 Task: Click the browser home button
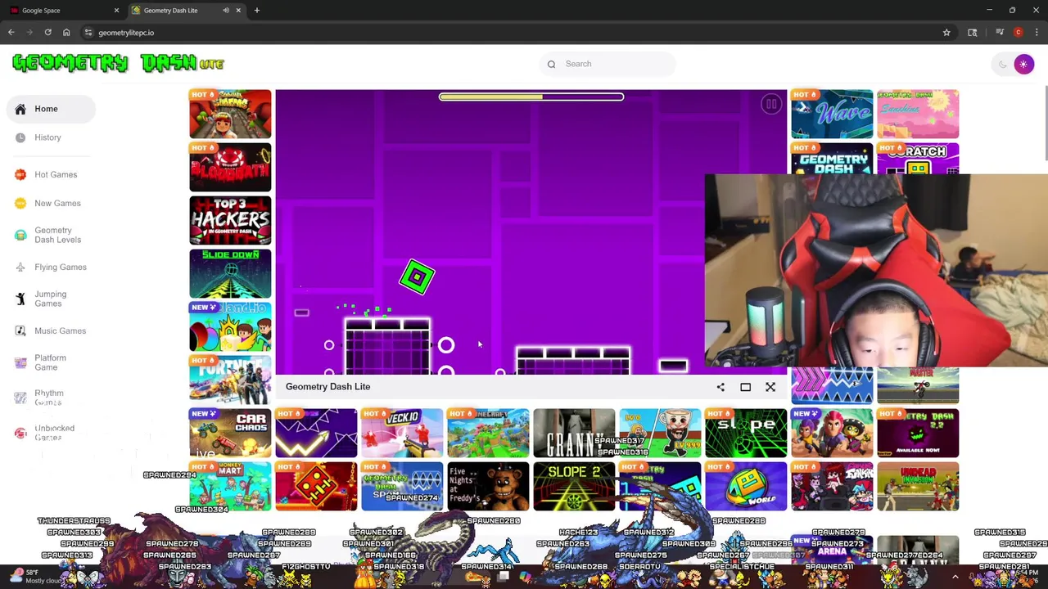(x=66, y=33)
